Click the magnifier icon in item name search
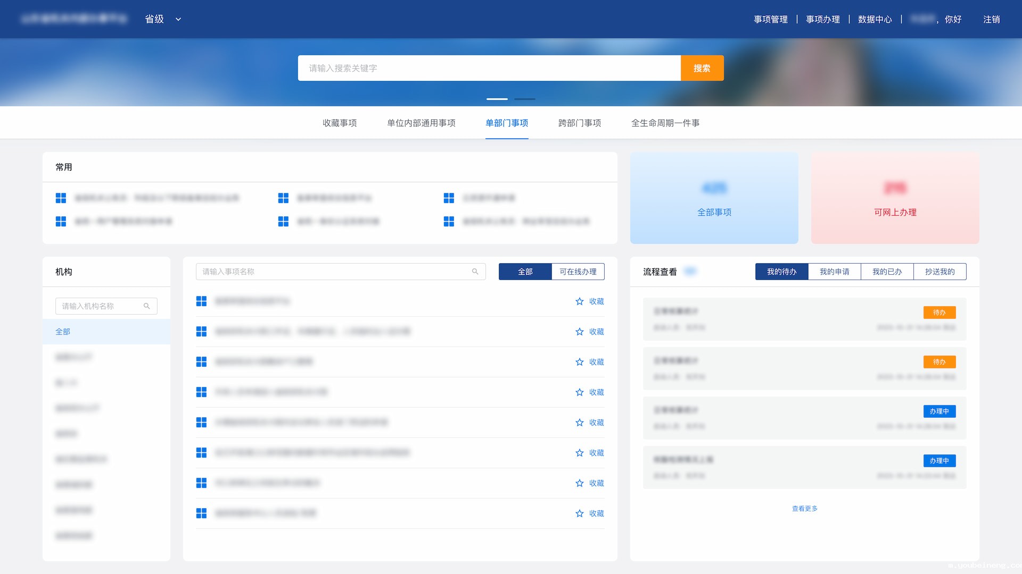The image size is (1022, 574). 475,272
